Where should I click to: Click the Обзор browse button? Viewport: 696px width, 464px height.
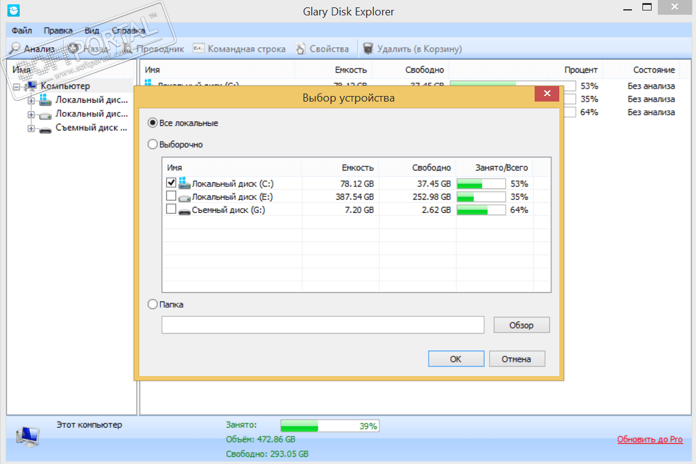coord(522,325)
